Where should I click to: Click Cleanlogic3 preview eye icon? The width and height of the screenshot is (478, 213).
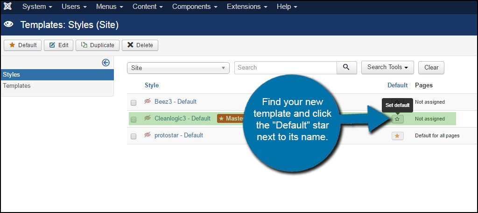tap(148, 118)
